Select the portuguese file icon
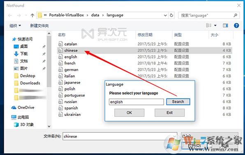This screenshot has width=245, height=155. click(x=60, y=95)
